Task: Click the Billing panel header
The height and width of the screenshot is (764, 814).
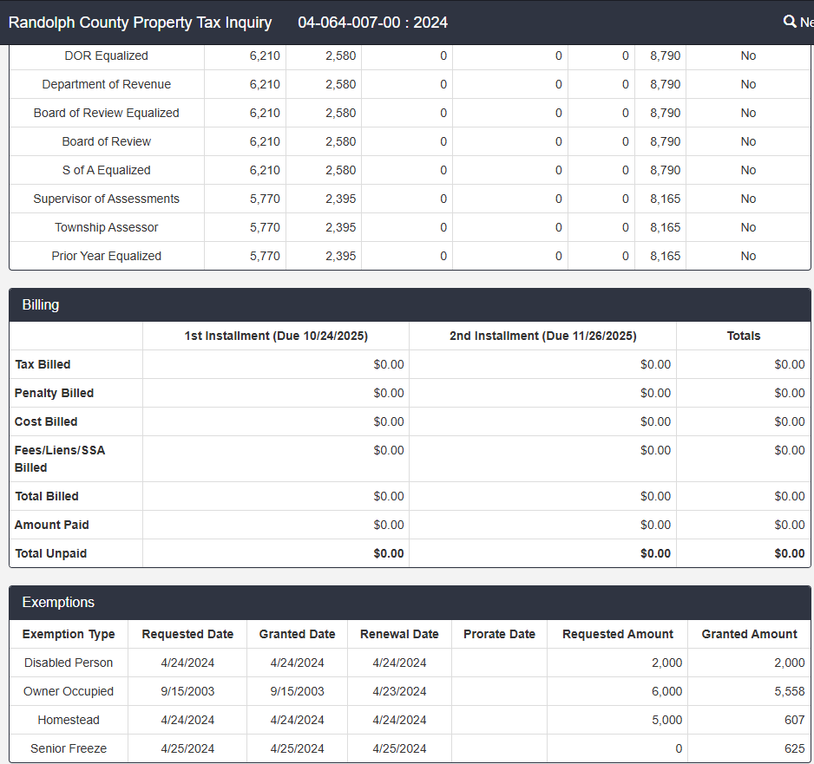Action: click(x=410, y=305)
